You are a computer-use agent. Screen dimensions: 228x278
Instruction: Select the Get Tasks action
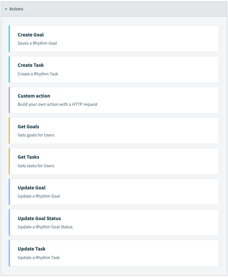coord(114,161)
